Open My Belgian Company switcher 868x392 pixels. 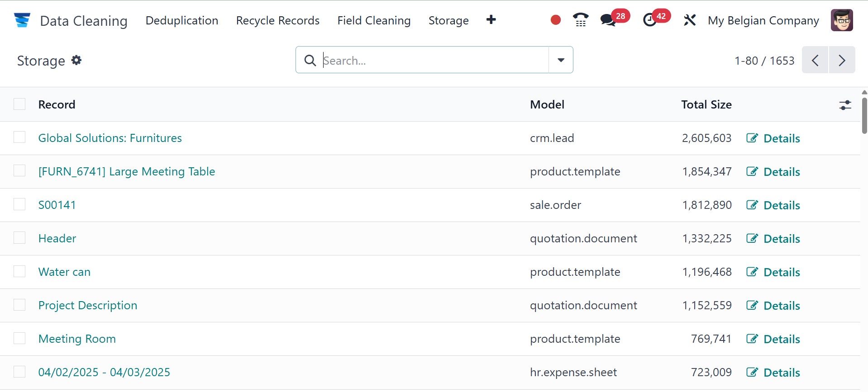[763, 21]
